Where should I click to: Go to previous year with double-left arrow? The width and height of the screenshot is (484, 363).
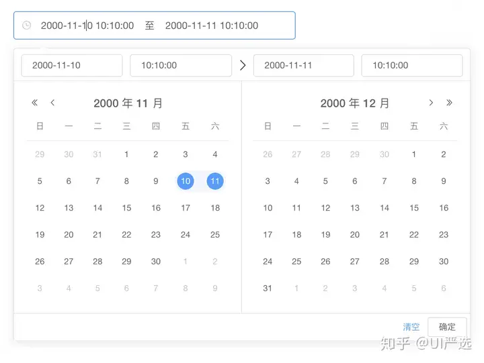[x=35, y=103]
